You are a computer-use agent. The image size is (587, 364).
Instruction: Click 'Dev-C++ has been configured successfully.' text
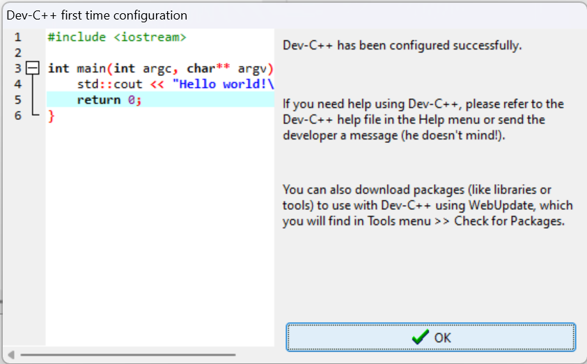(402, 45)
